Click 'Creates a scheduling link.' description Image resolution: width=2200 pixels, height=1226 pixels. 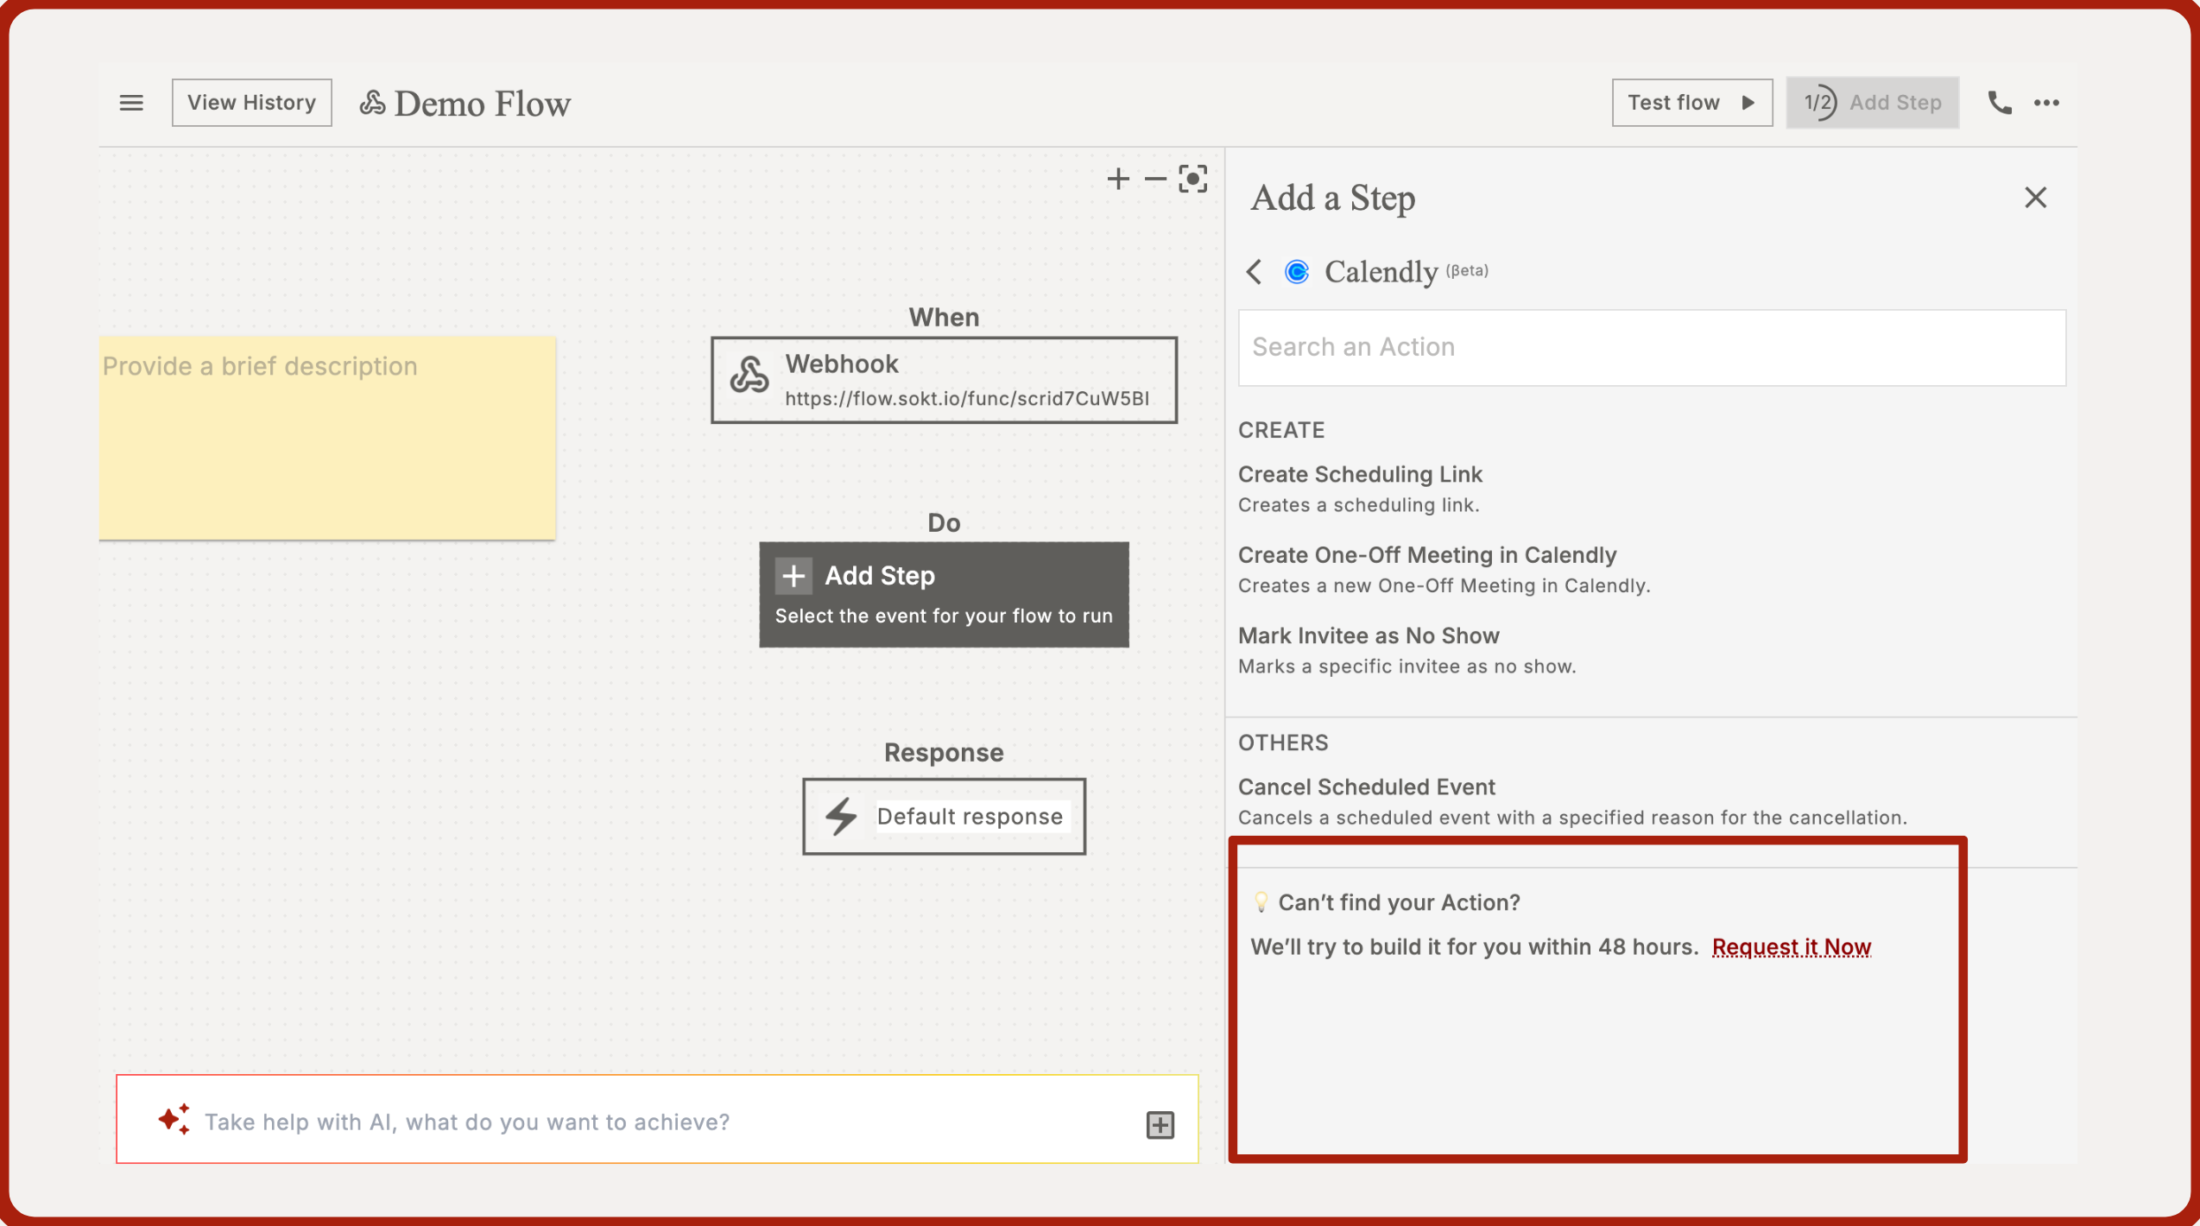click(x=1358, y=505)
